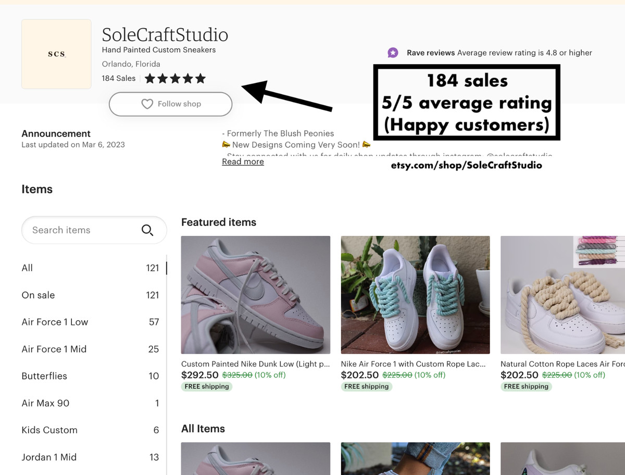Select the All items category
Viewport: 625px width, 475px height.
click(27, 268)
